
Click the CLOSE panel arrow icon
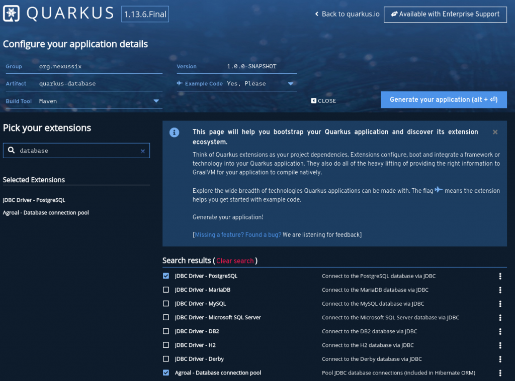(314, 101)
